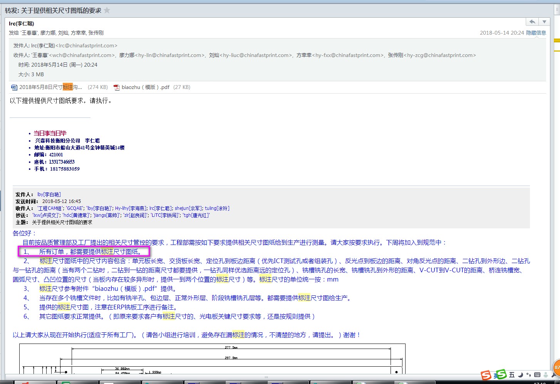Click the postal code 421001
The image size is (560, 384).
(x=56, y=154)
